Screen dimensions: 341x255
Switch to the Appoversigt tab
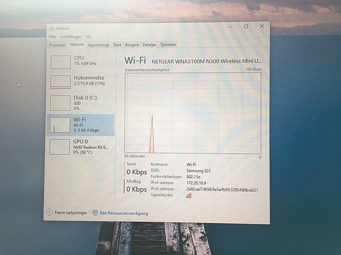point(98,45)
